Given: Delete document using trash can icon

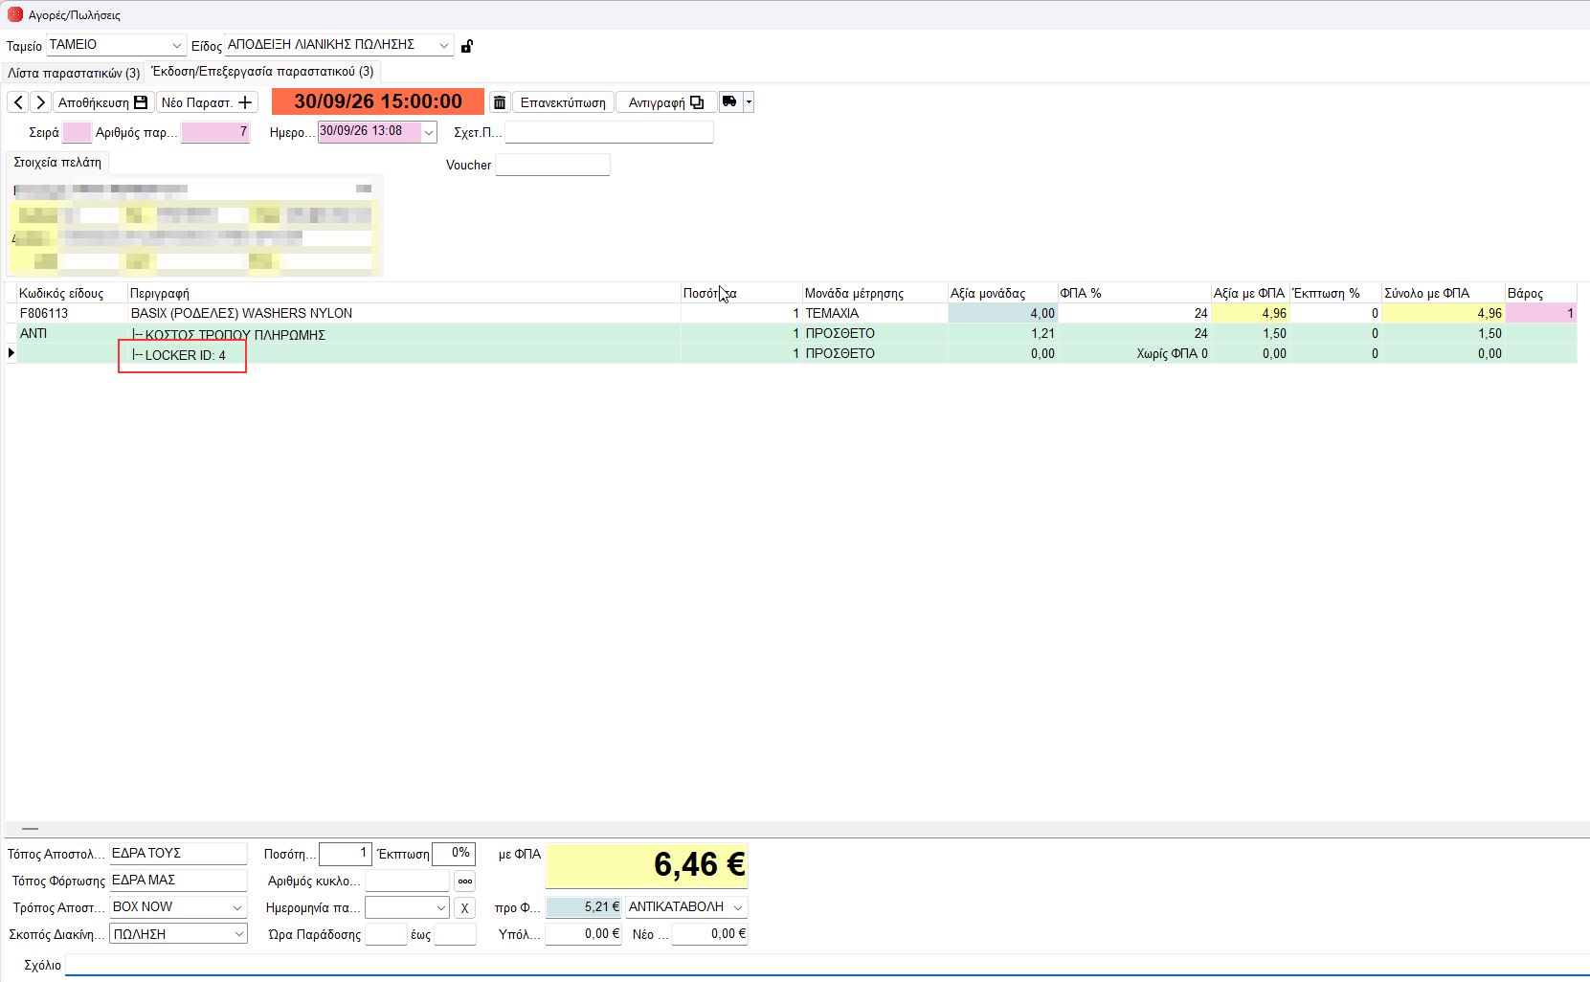Looking at the screenshot, I should (500, 102).
